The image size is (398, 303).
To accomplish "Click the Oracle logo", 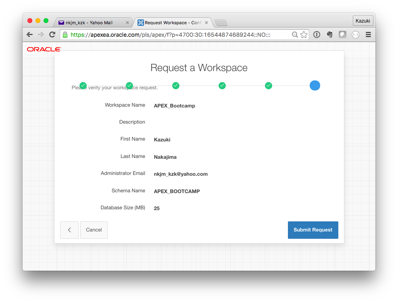I will click(x=44, y=49).
